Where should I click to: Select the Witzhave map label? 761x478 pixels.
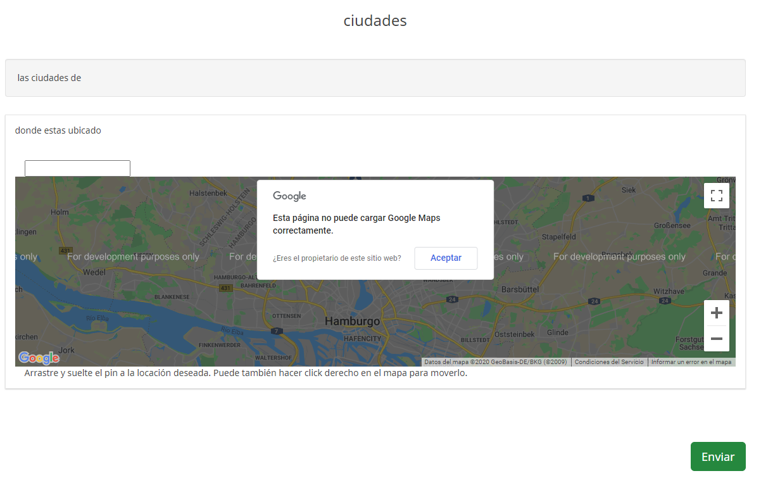pos(670,291)
